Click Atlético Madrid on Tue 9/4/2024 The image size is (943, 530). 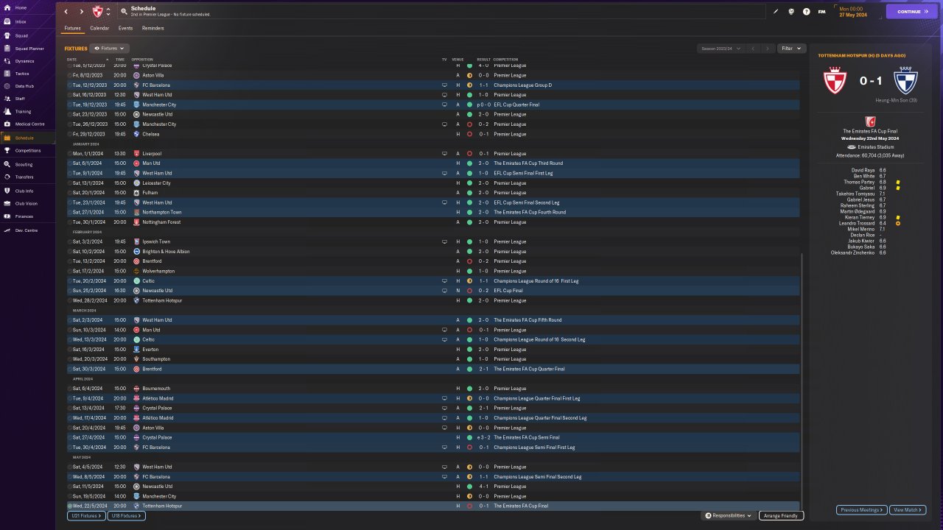[x=156, y=398]
